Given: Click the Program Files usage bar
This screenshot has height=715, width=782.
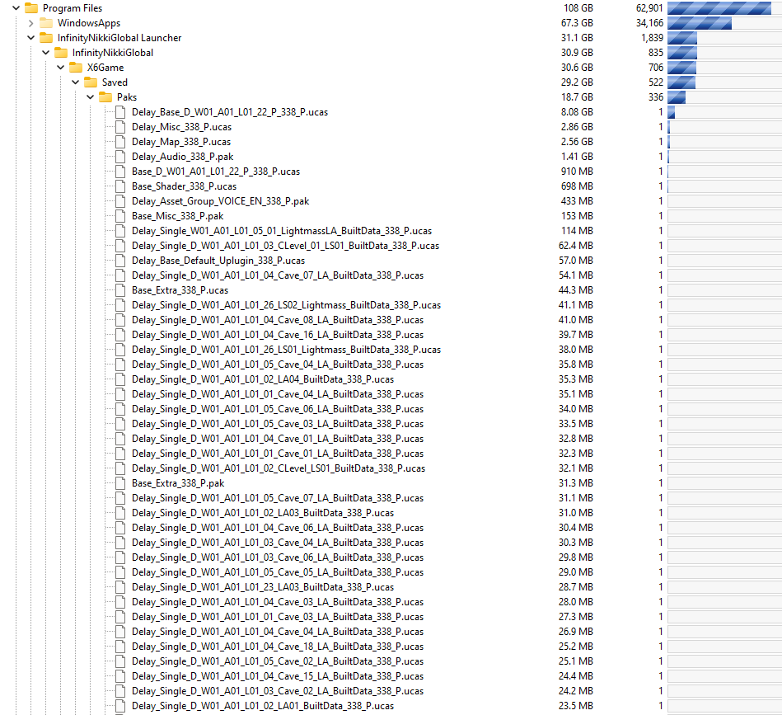Looking at the screenshot, I should [x=724, y=8].
